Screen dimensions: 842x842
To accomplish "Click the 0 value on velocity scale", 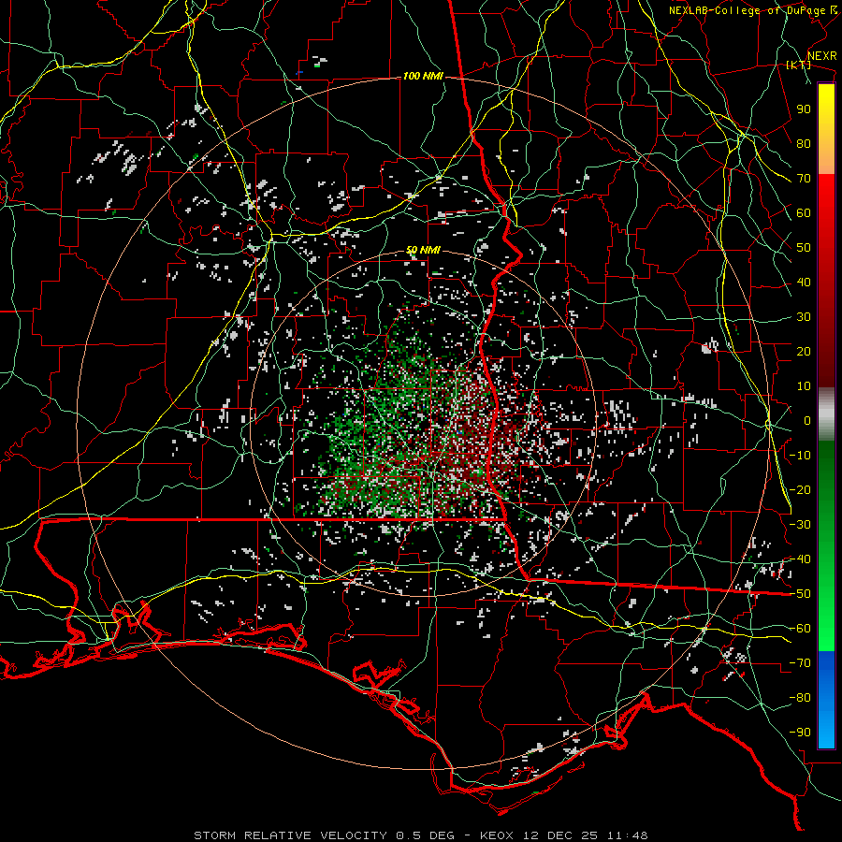I will pyautogui.click(x=807, y=421).
